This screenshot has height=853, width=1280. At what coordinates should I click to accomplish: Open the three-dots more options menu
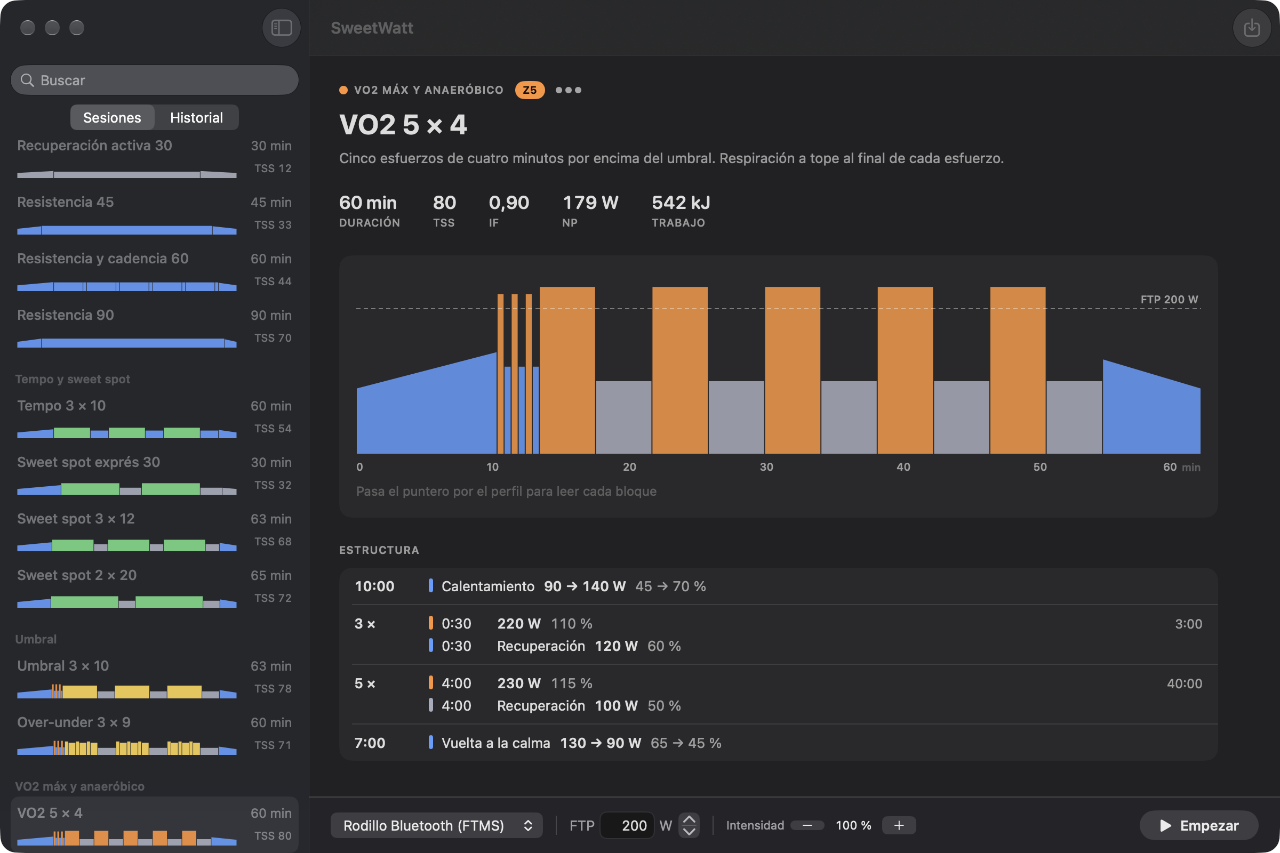tap(568, 90)
